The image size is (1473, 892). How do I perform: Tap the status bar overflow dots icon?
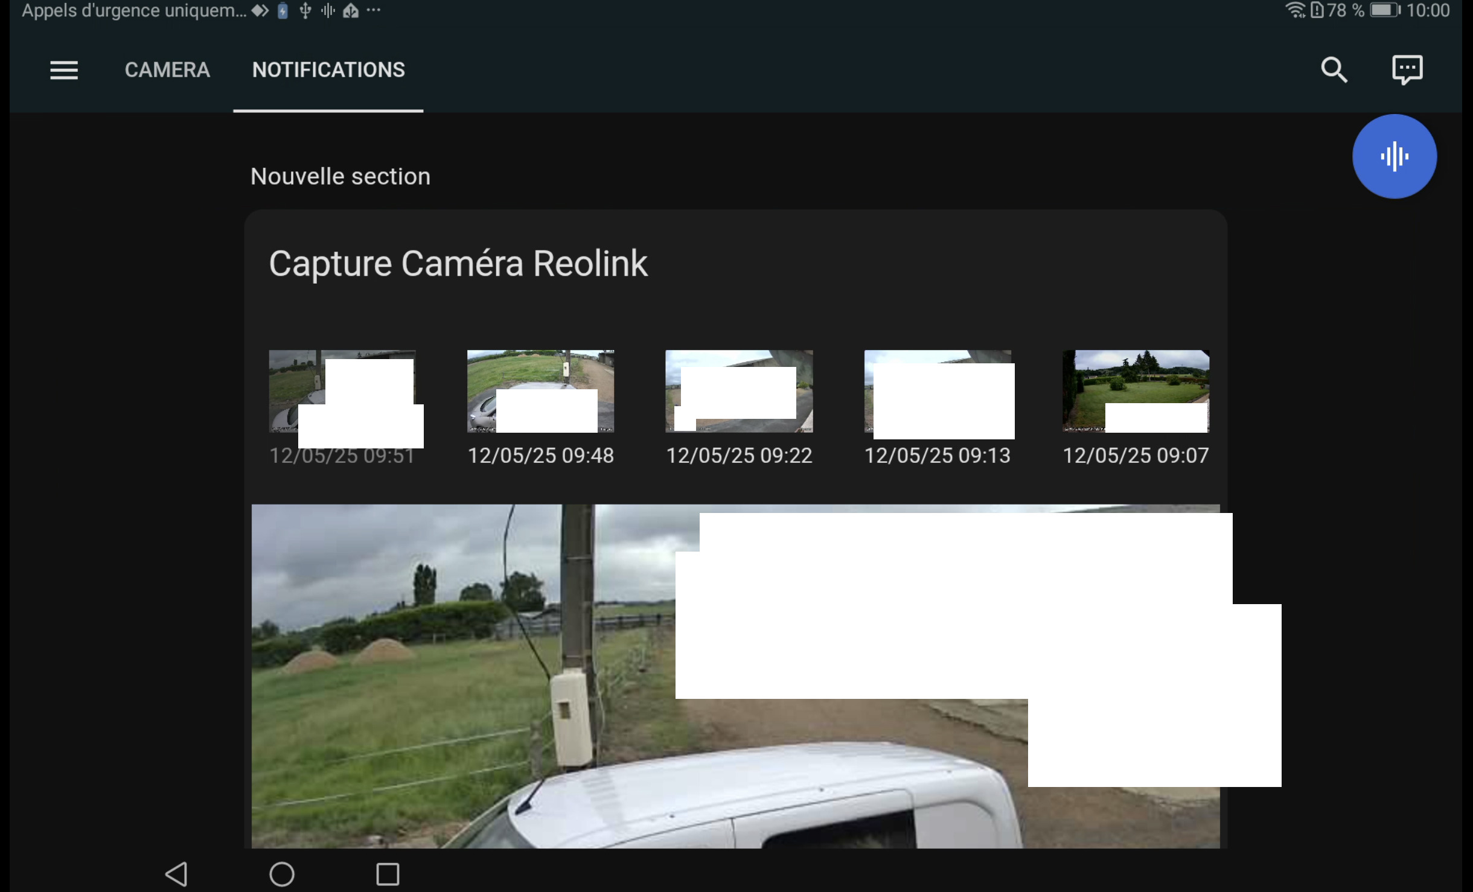point(374,10)
